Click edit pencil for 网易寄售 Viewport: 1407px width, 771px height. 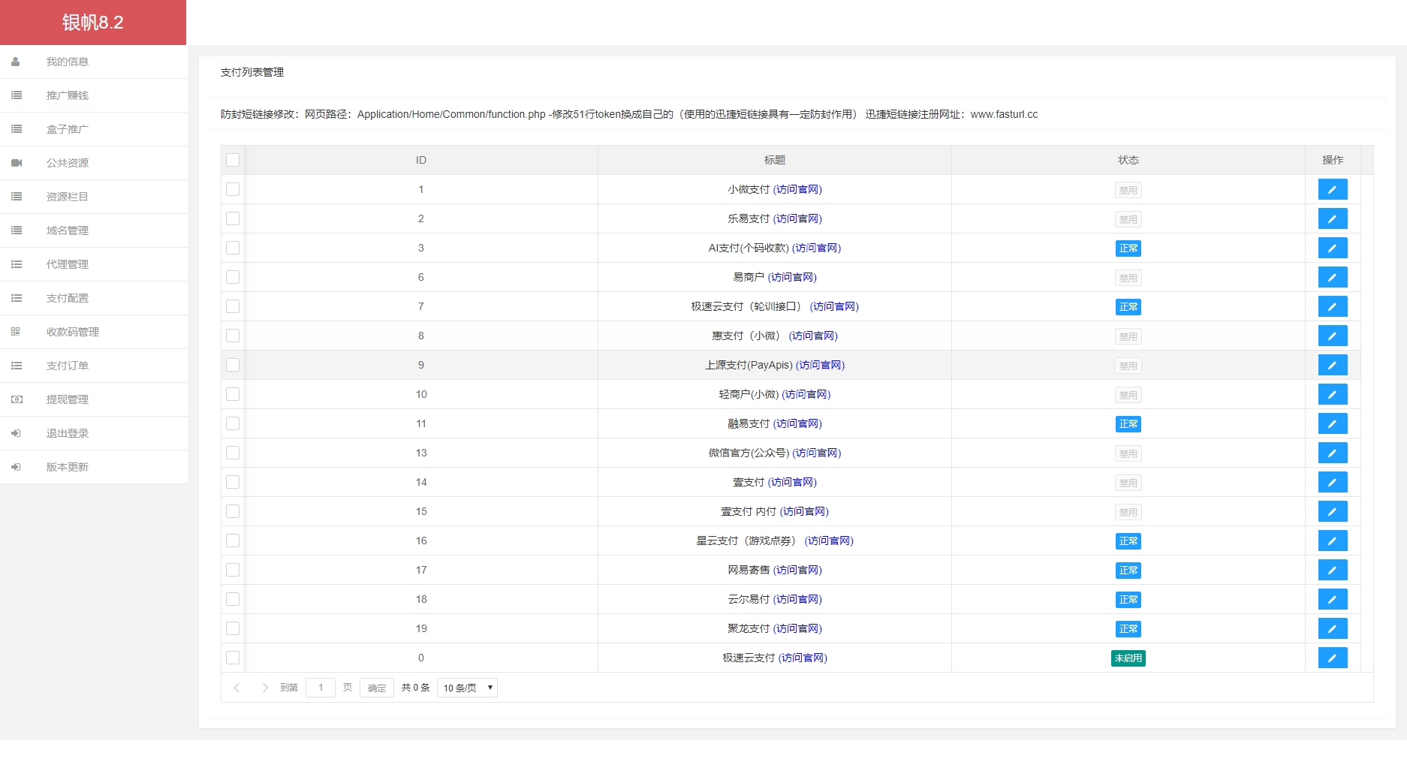tap(1332, 570)
